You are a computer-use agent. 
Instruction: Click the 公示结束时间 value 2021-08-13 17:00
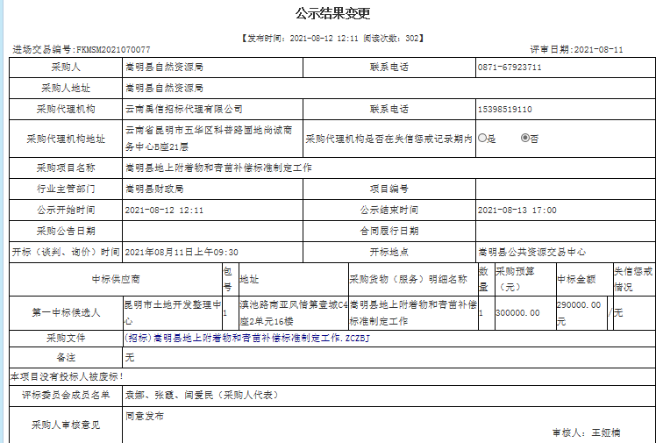pyautogui.click(x=517, y=211)
